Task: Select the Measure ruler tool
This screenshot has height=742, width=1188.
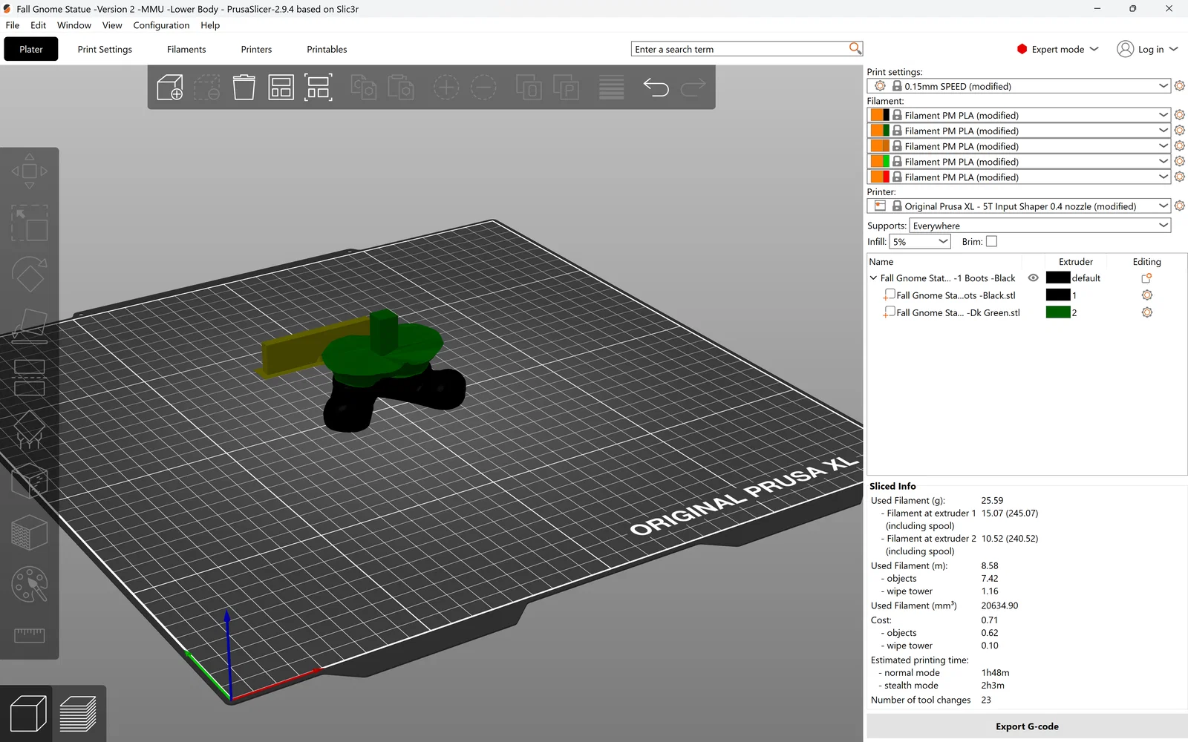Action: point(30,635)
